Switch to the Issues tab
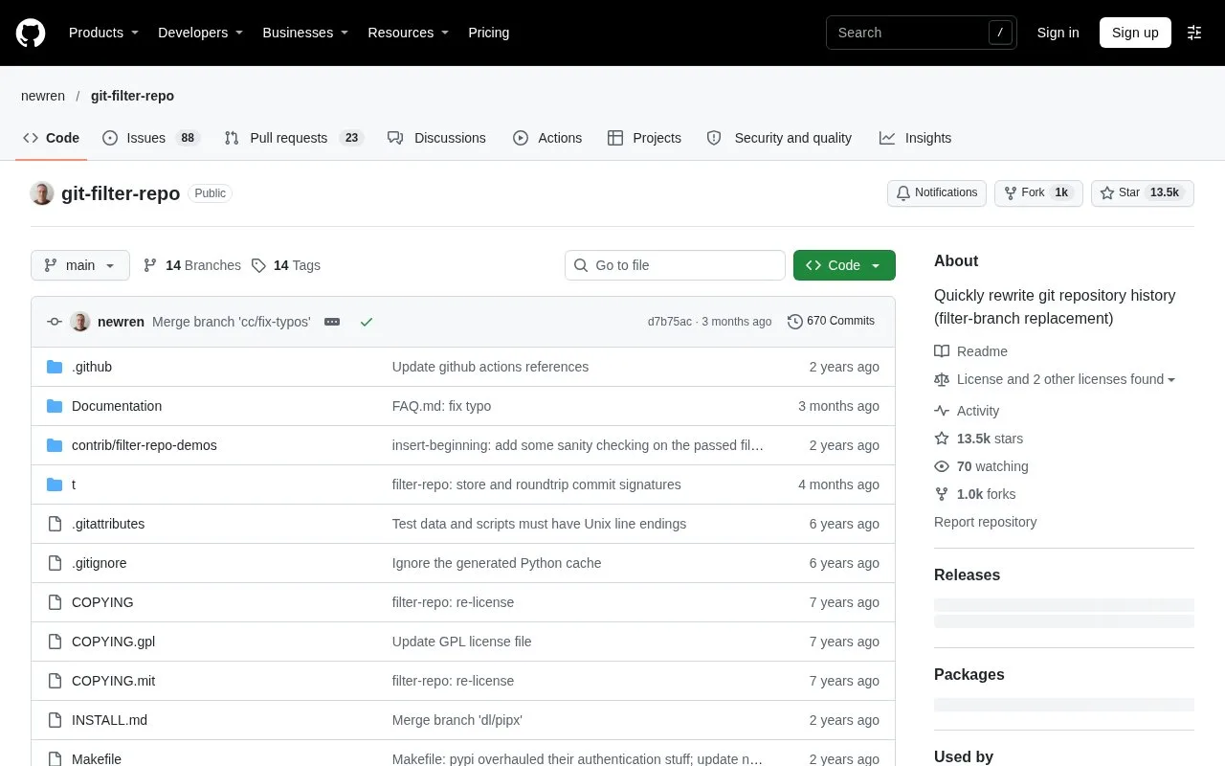The height and width of the screenshot is (766, 1225). tap(151, 138)
